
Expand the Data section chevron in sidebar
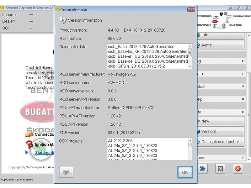[x=243, y=74]
